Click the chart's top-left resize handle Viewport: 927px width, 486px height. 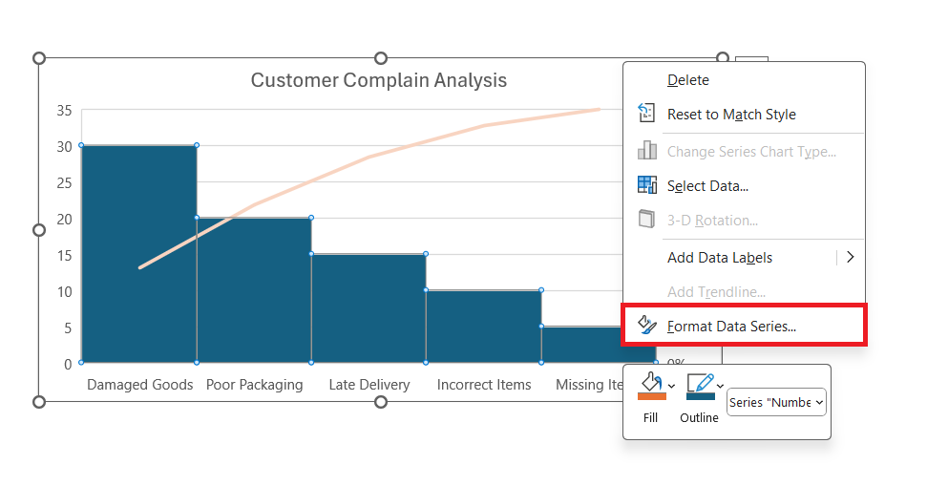(39, 58)
